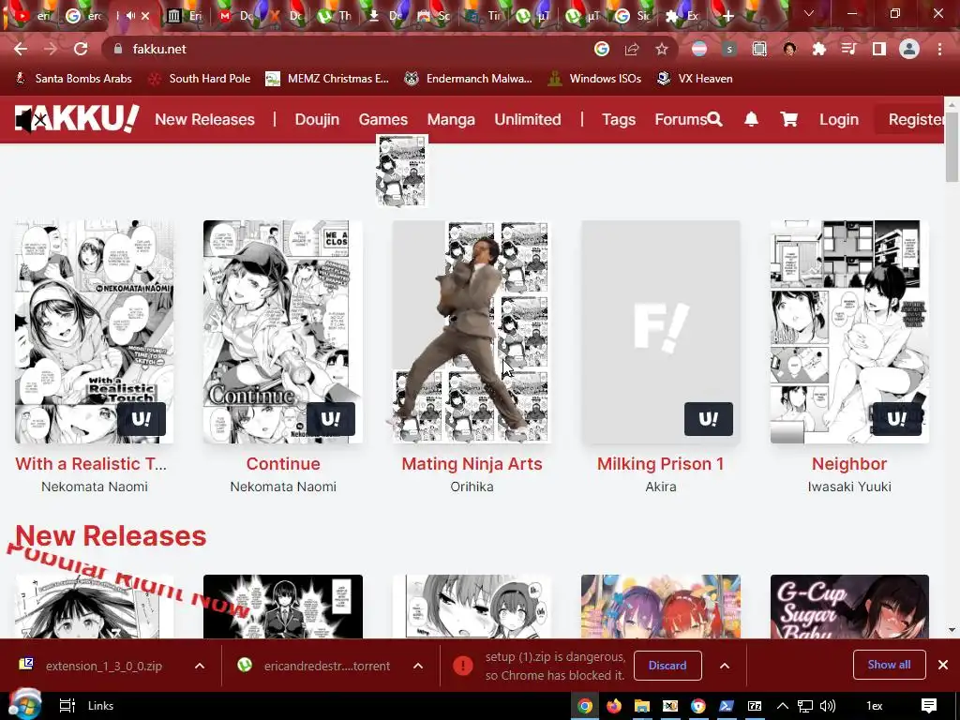Open the media controls playlist icon
Viewport: 960px width, 720px height.
click(849, 49)
